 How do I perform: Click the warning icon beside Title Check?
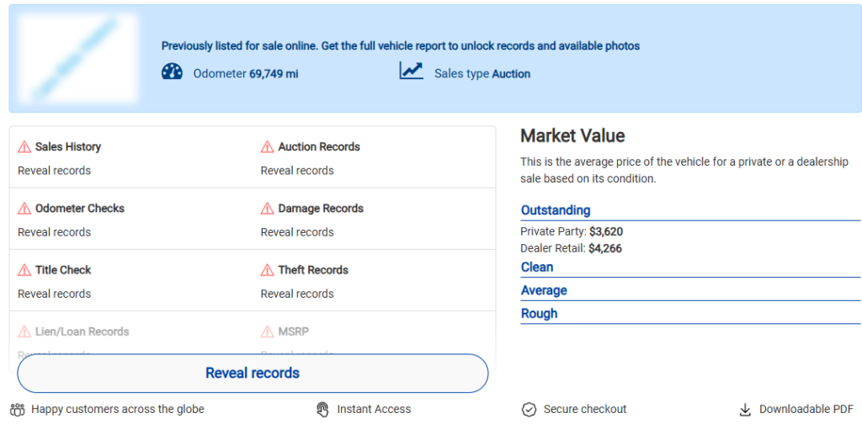(24, 270)
